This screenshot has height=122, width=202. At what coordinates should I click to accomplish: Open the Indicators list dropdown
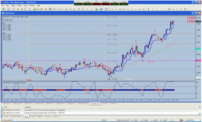point(97,9)
